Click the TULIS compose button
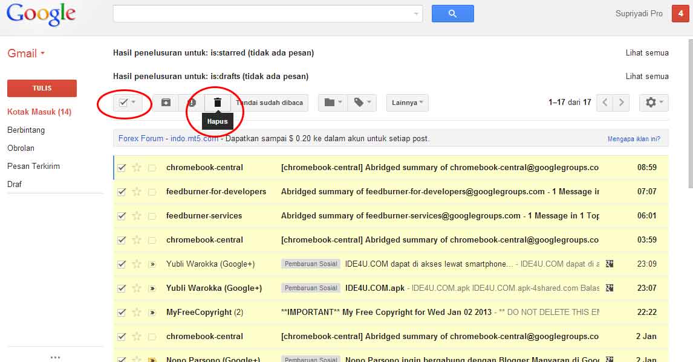 point(42,88)
